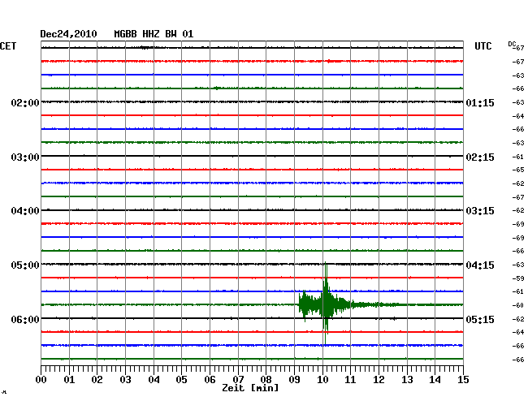The width and height of the screenshot is (528, 401).
Task: Click minute 12 on the time axis
Action: pos(379,380)
